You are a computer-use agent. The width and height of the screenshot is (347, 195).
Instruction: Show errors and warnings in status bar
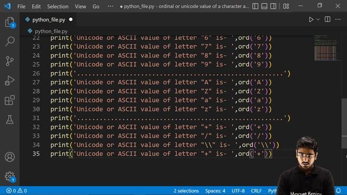17,191
